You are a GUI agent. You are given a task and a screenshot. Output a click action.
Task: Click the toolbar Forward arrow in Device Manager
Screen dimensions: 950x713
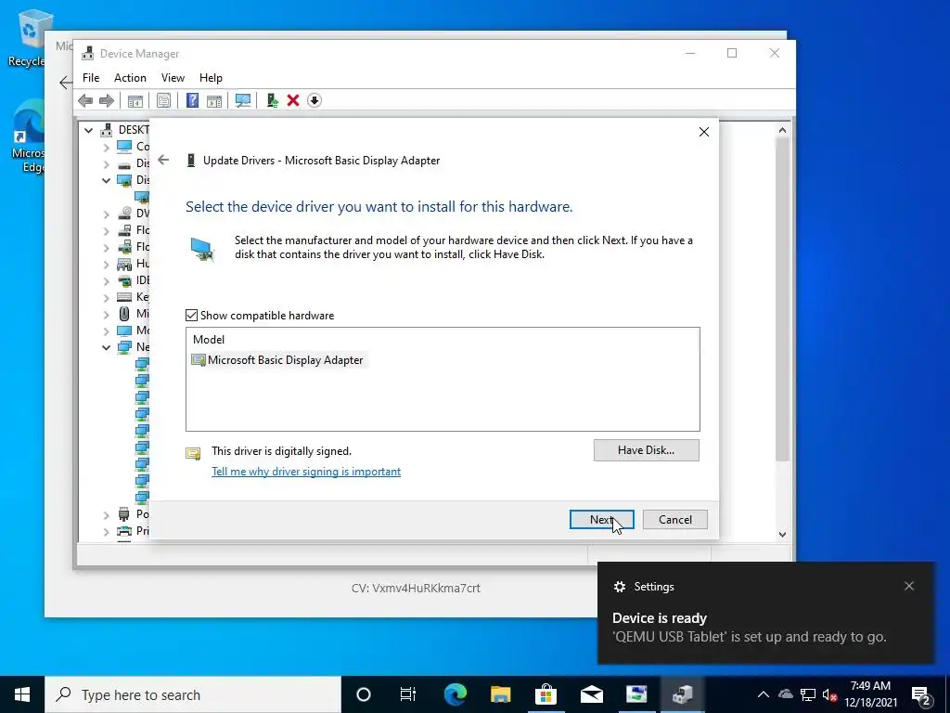[106, 100]
